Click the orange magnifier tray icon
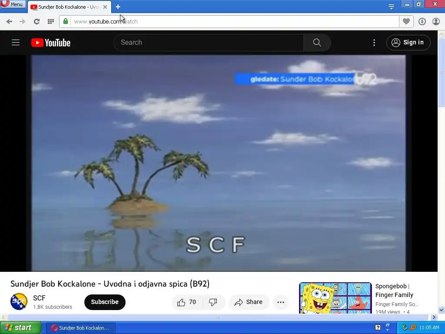 click(413, 327)
